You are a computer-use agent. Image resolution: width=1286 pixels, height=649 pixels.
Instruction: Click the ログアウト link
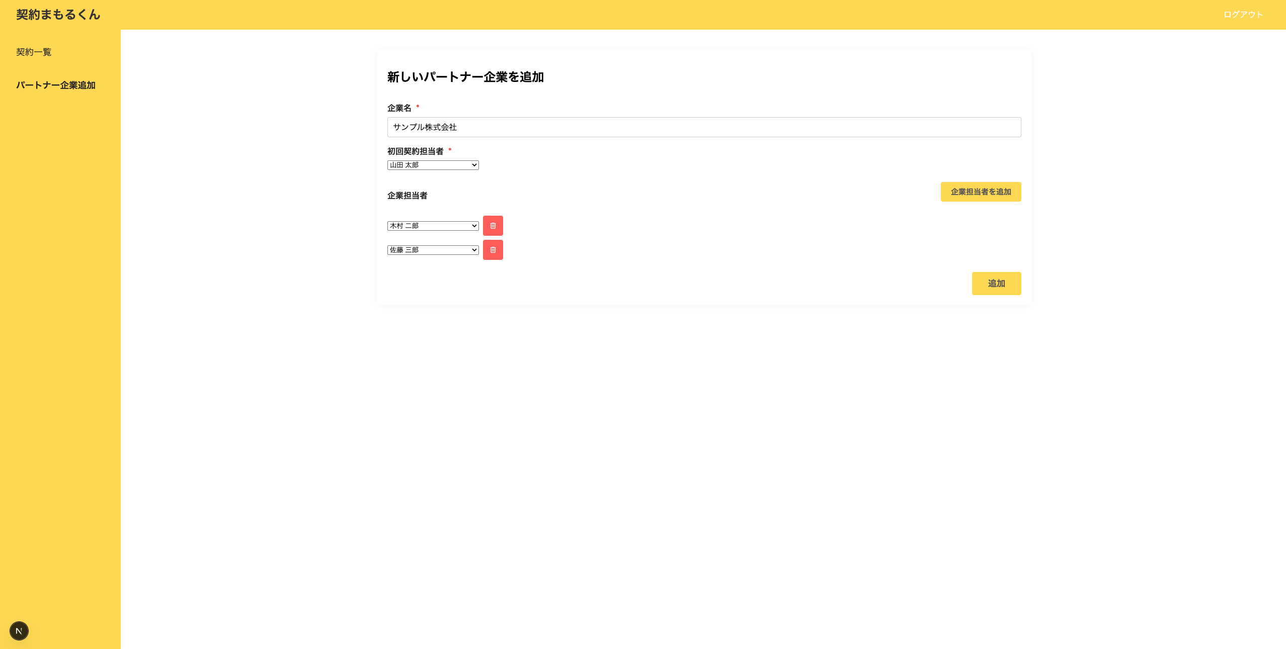(x=1243, y=15)
